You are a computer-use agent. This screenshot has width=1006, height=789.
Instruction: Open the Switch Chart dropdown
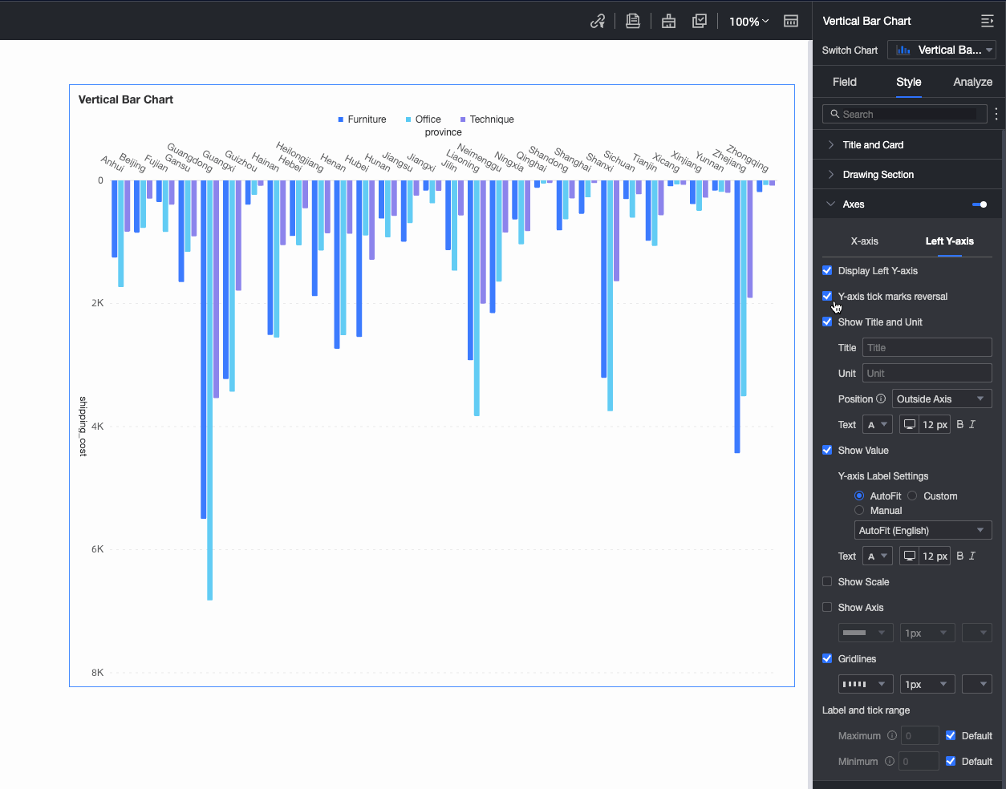pyautogui.click(x=942, y=50)
